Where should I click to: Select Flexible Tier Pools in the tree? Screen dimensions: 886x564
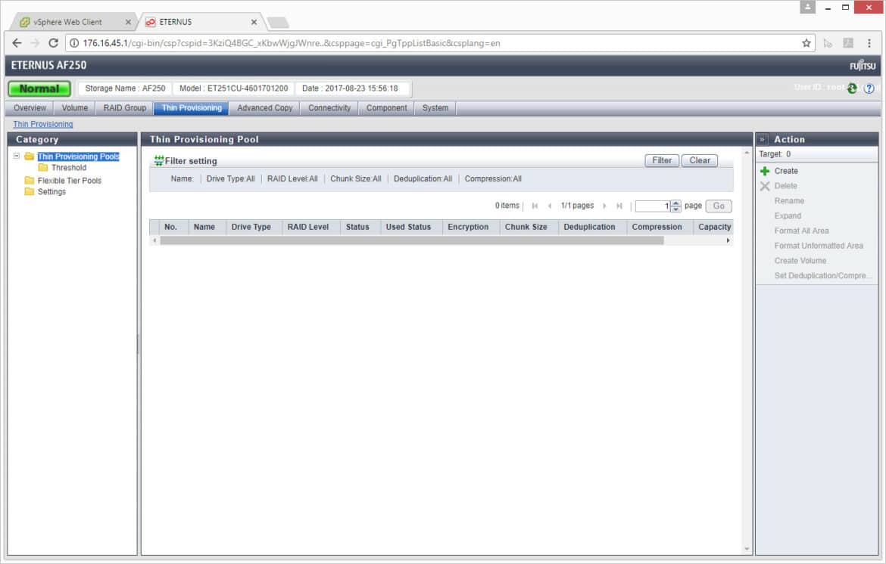70,181
